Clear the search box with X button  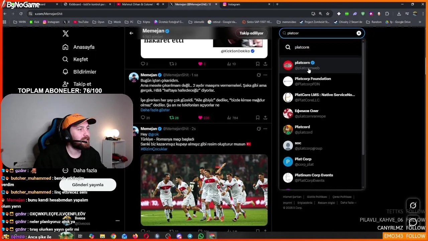click(x=359, y=33)
